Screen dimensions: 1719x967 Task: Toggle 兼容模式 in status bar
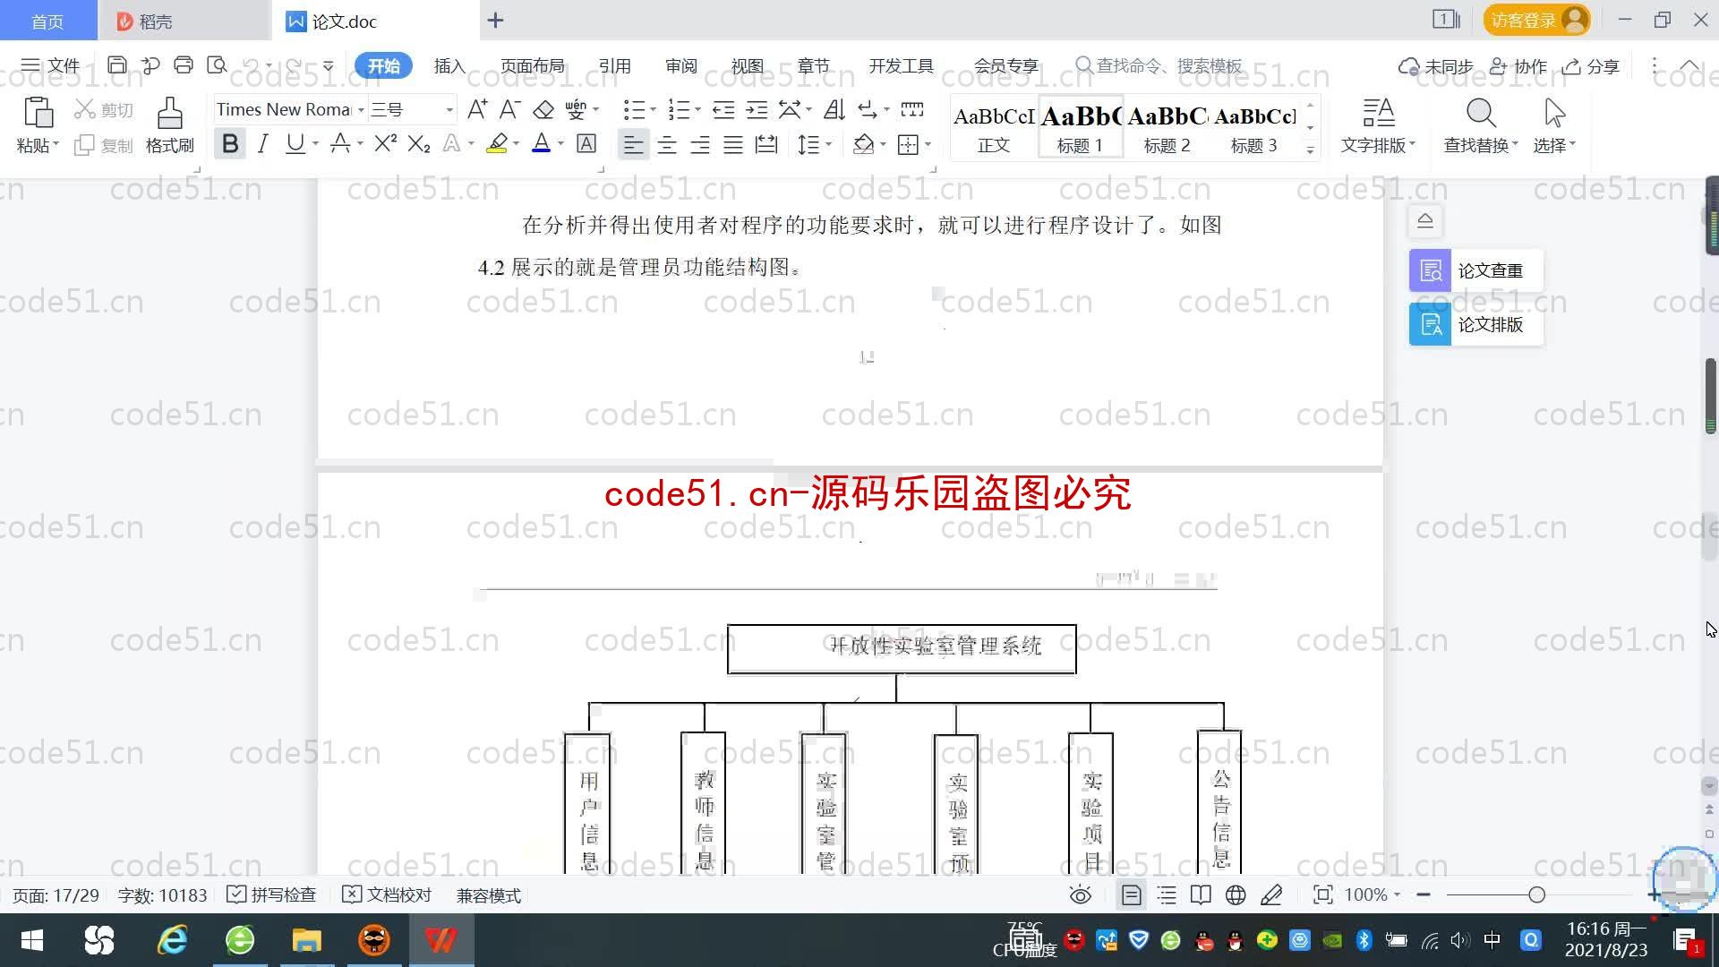490,895
